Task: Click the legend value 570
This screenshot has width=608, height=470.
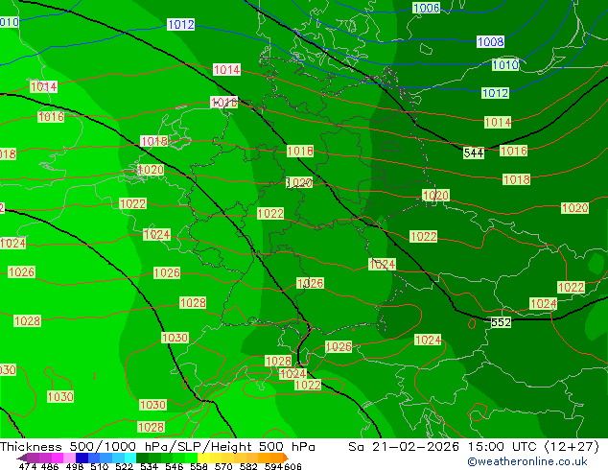Action: 223,466
